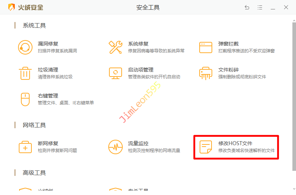The image size is (296, 195).
Task: Click the 流量监控 title label
Action: (138, 143)
